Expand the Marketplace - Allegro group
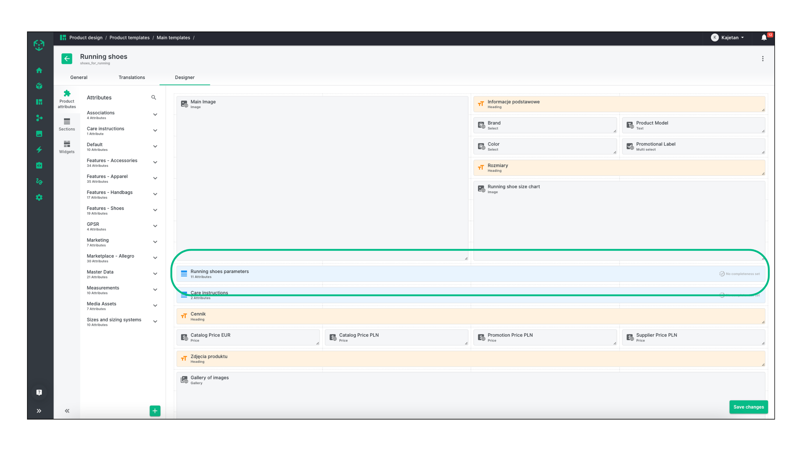Screen dimensions: 802x451 (155, 258)
